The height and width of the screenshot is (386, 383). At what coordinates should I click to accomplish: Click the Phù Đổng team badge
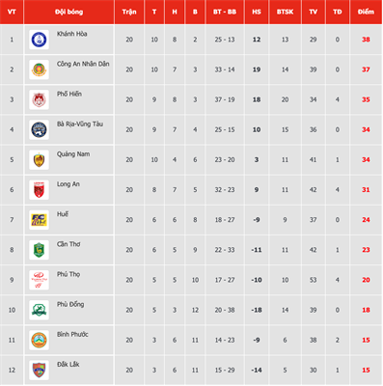point(39,310)
